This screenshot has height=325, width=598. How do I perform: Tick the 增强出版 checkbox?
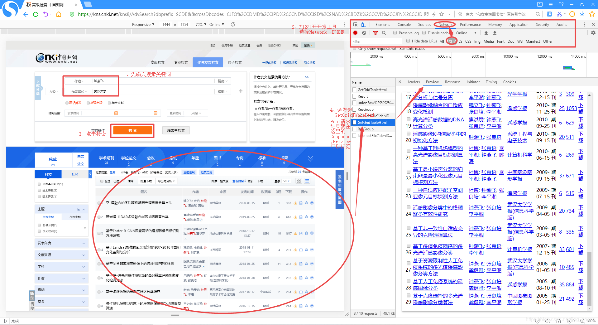[88, 103]
